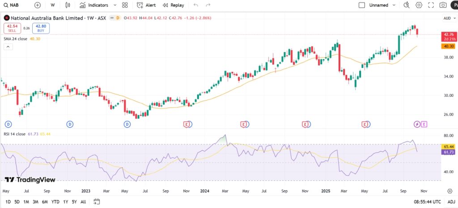This screenshot has height=208, width=458.
Task: Expand the Indicators favorites dropdown arrow
Action: 115,5
